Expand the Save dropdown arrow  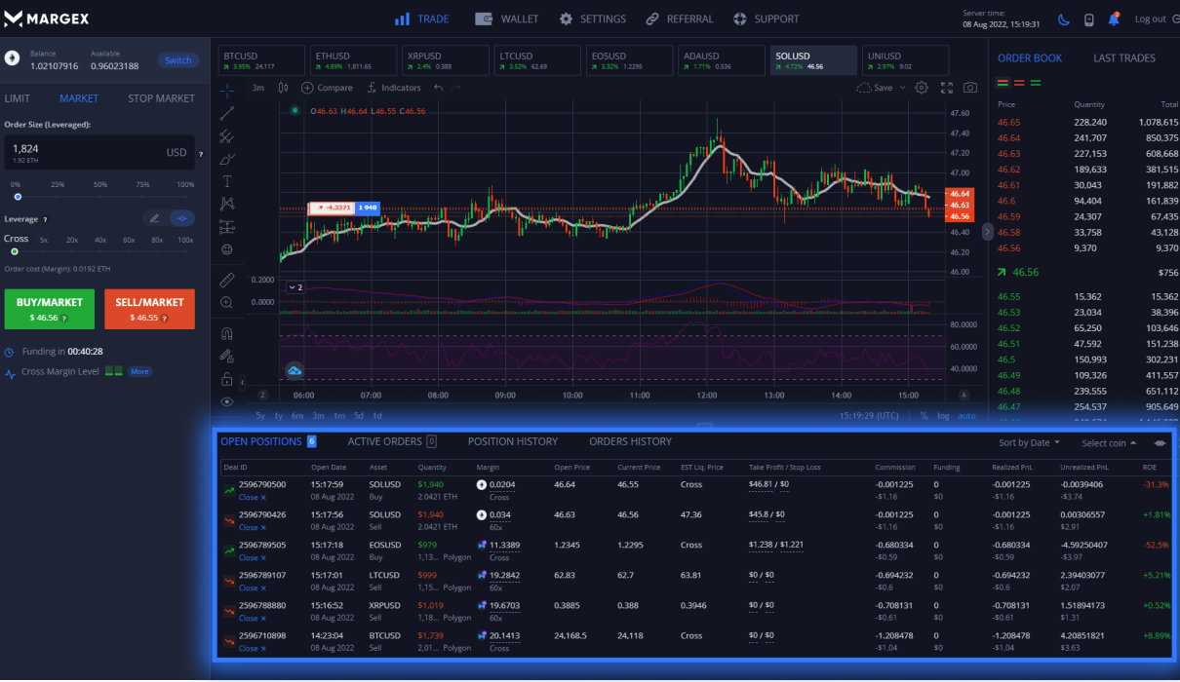(902, 88)
